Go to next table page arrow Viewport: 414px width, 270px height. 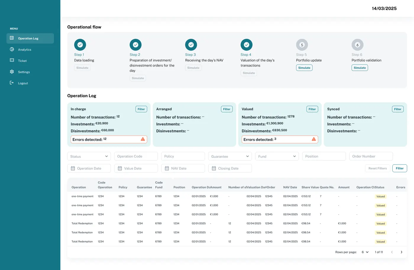[401, 252]
